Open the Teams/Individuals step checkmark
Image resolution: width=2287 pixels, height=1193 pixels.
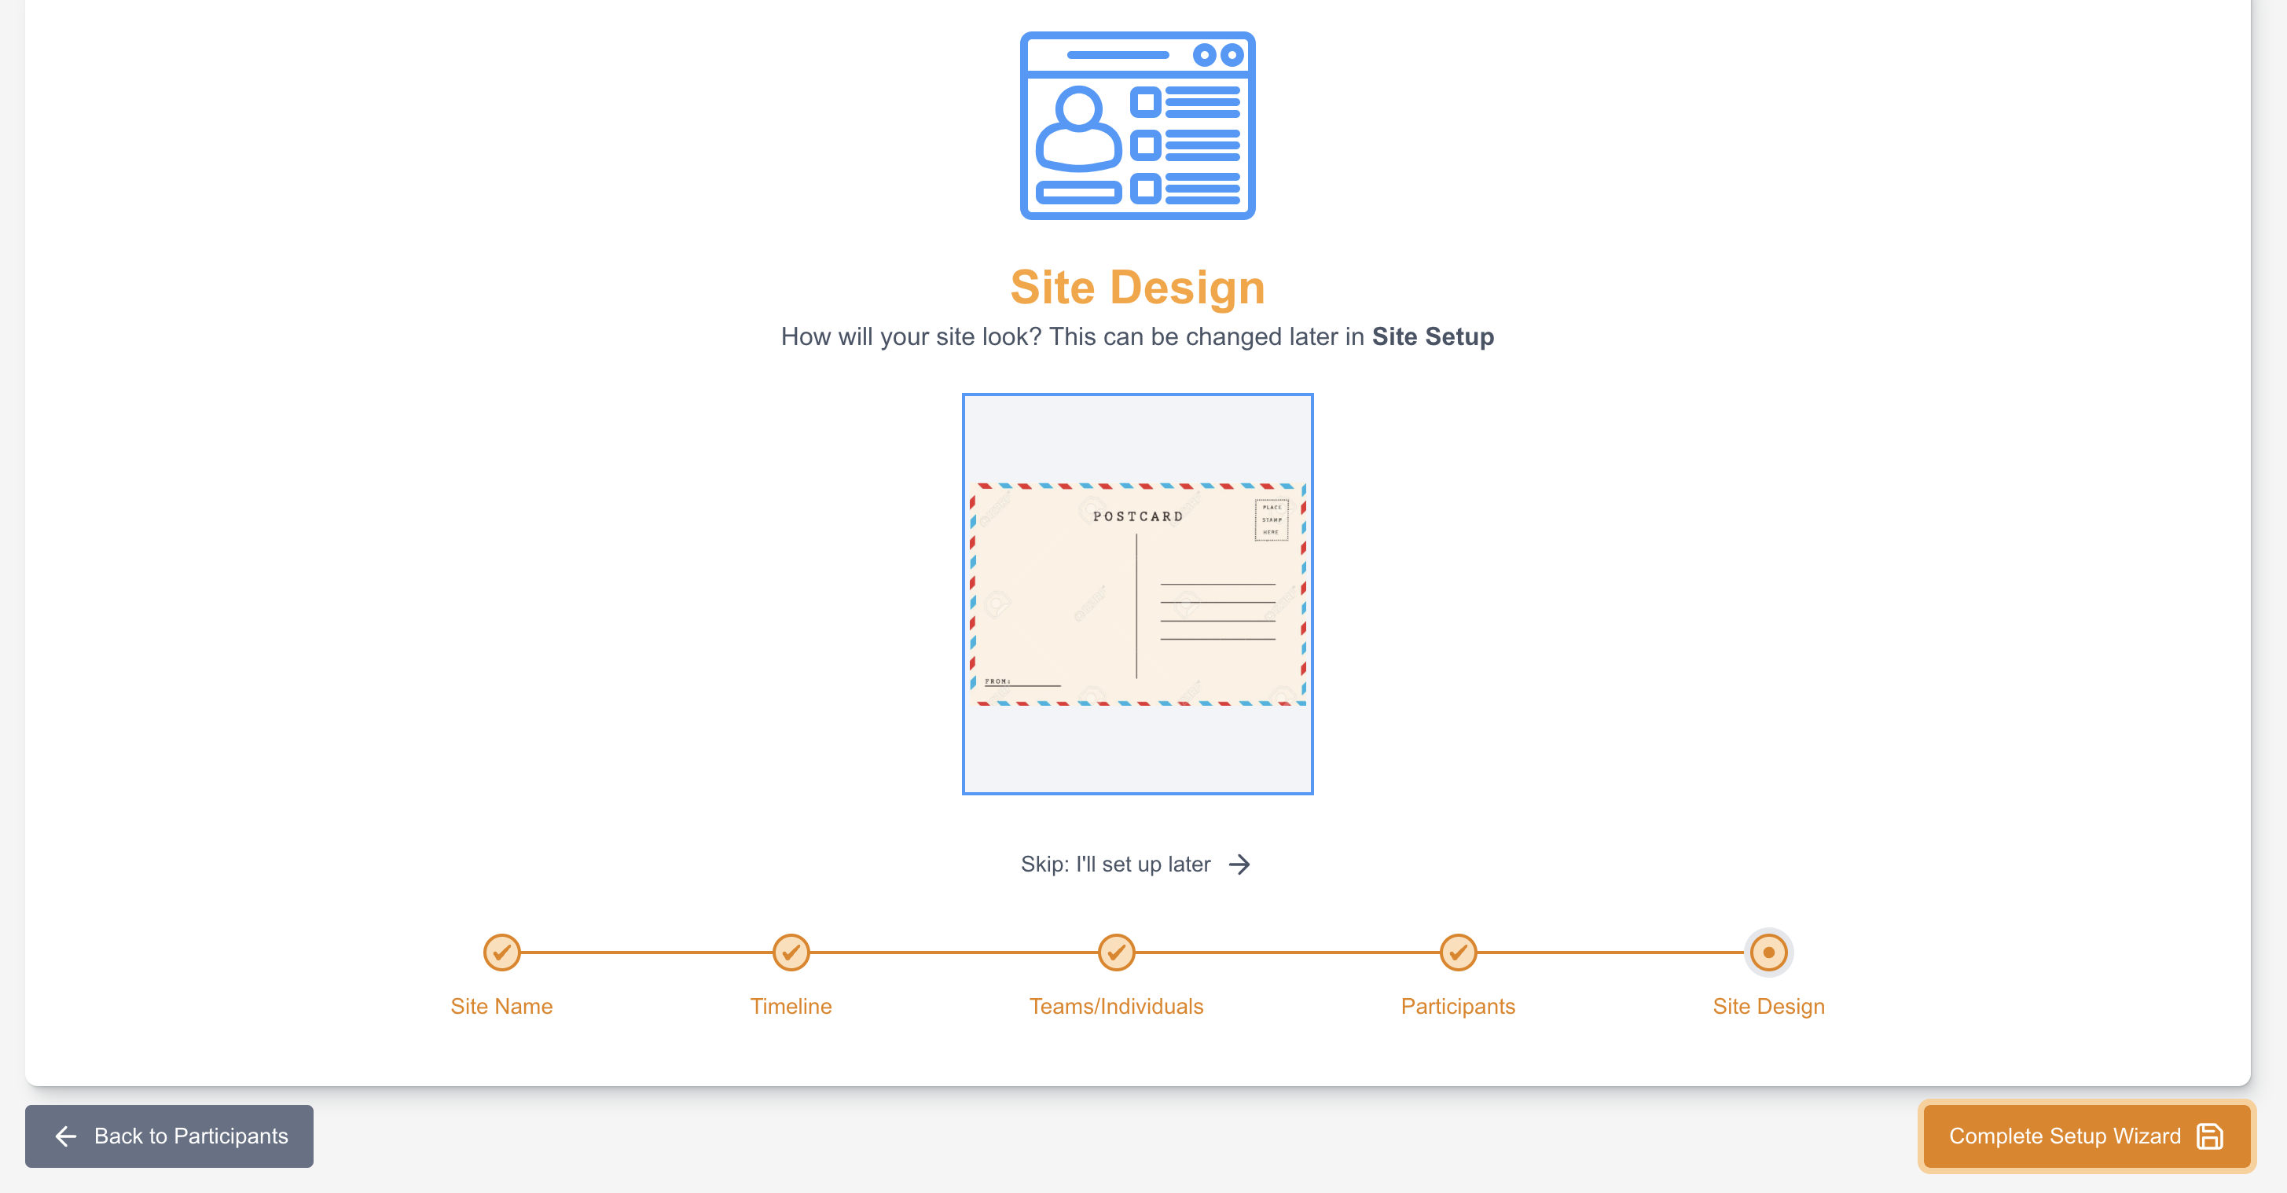click(x=1117, y=953)
